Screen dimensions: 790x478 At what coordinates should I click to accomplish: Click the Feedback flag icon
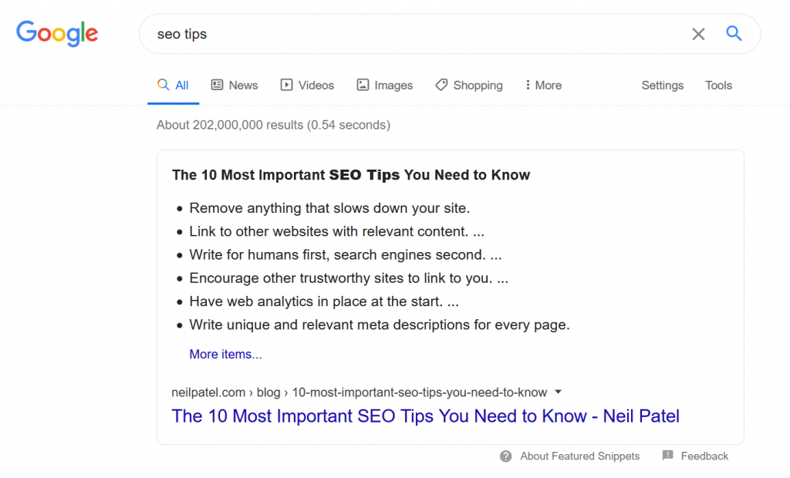coord(668,456)
